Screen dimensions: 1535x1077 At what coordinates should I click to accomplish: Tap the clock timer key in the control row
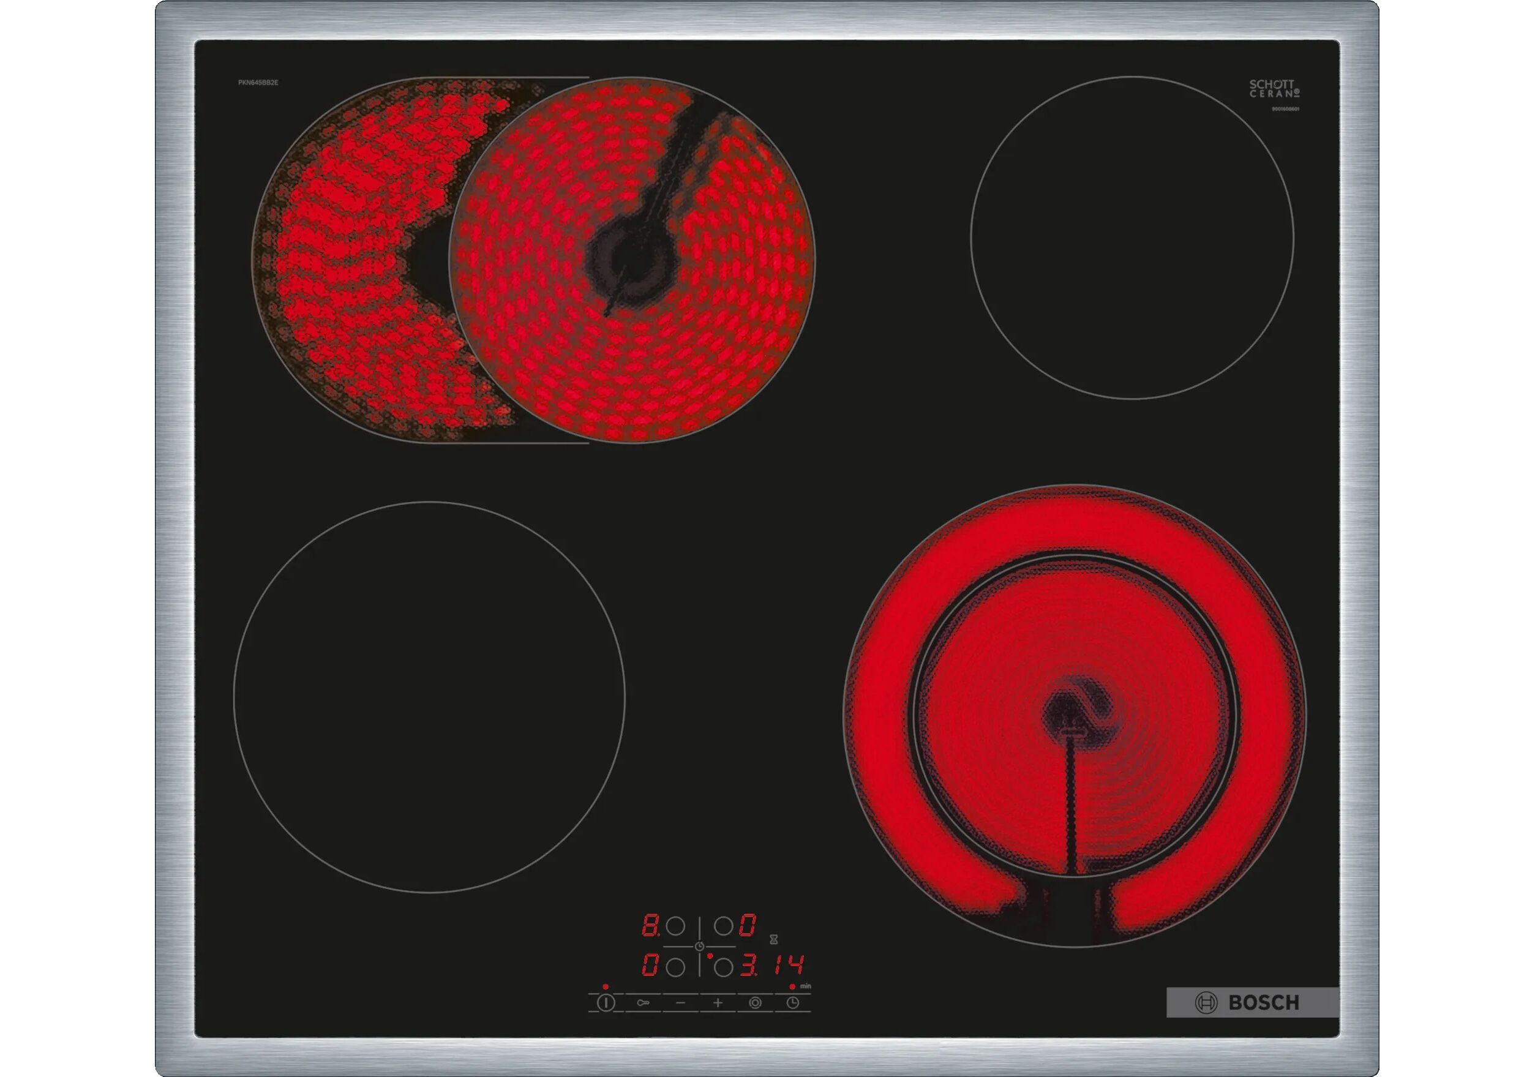pyautogui.click(x=792, y=1003)
